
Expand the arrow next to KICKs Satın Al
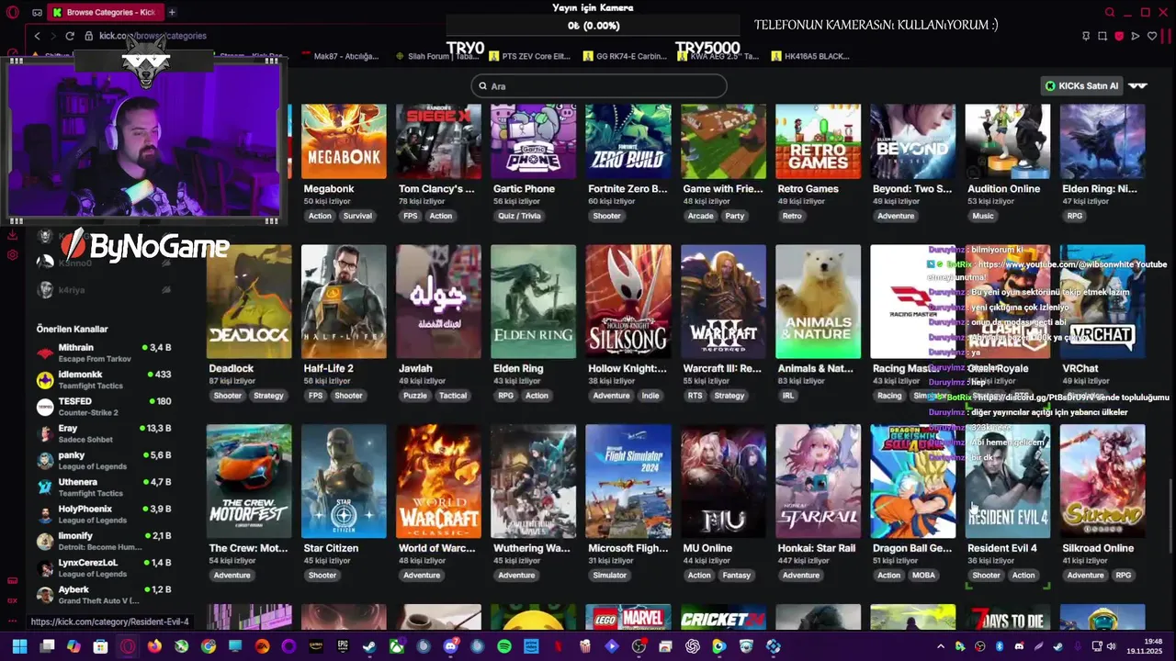click(1137, 86)
